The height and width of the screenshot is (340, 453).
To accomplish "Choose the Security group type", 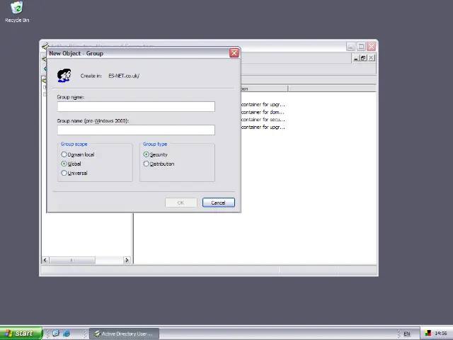I will (156, 154).
